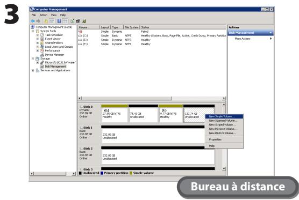
Task: Click the (E:) drive icon in volume list
Action: (x=80, y=40)
